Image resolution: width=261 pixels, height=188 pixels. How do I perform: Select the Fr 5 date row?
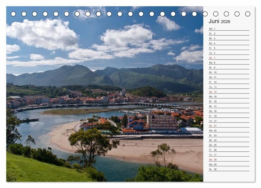click(229, 48)
